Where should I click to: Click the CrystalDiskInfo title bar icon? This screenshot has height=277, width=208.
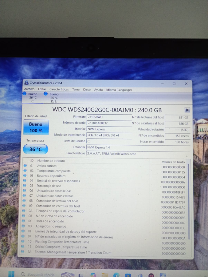pyautogui.click(x=27, y=83)
